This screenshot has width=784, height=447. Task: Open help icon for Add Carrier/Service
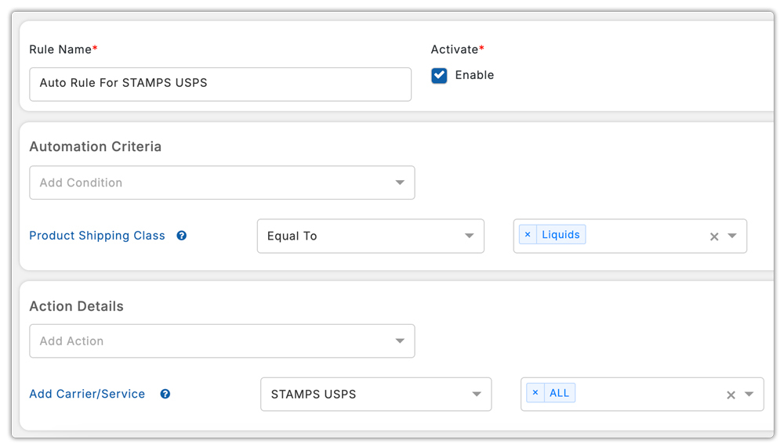coord(165,394)
